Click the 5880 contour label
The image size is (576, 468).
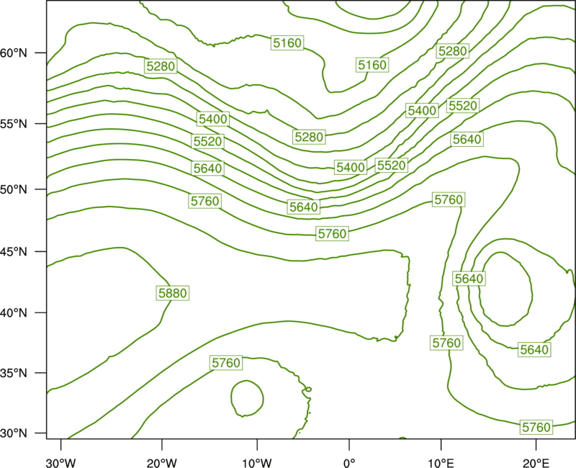pyautogui.click(x=173, y=293)
